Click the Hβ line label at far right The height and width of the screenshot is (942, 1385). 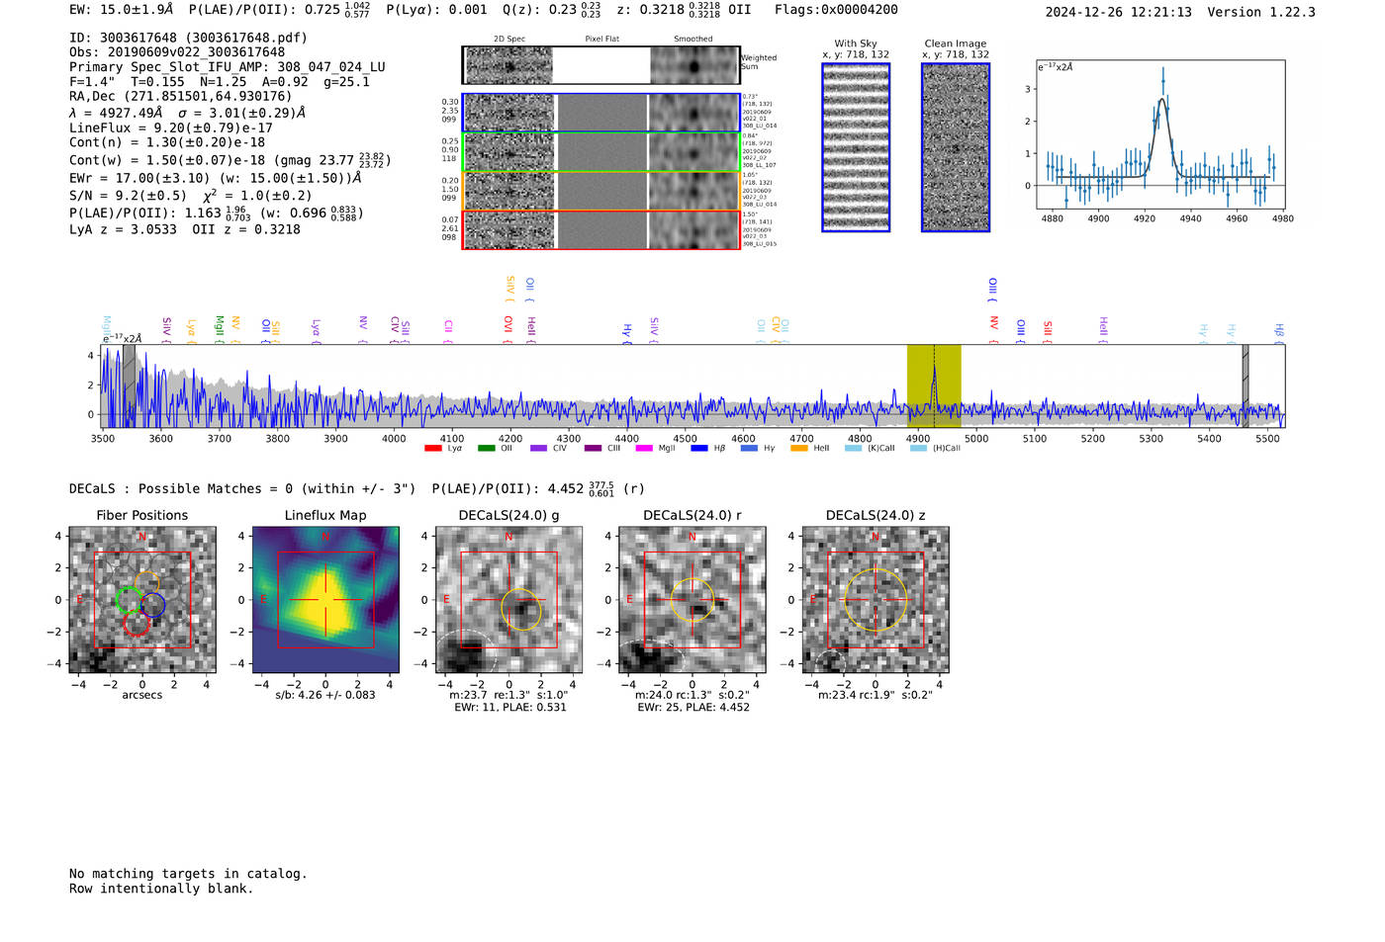pos(1279,333)
